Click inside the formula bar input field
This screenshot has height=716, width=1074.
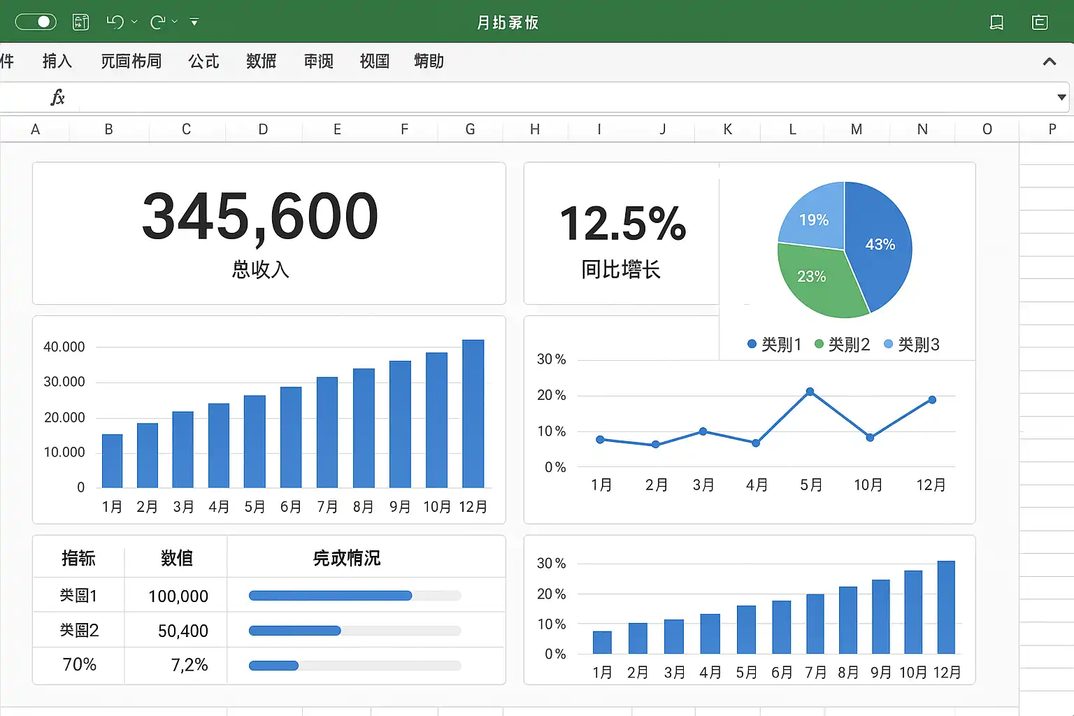point(559,97)
